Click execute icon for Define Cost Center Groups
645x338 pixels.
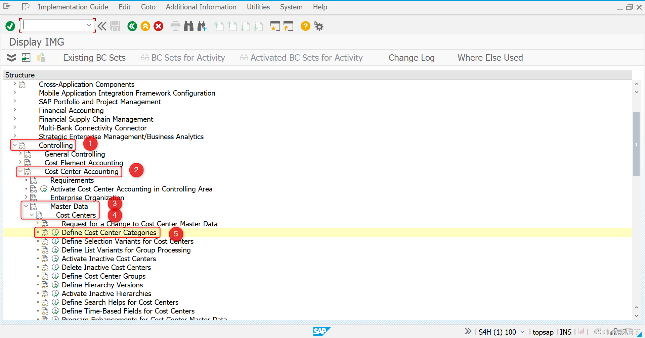(x=55, y=276)
